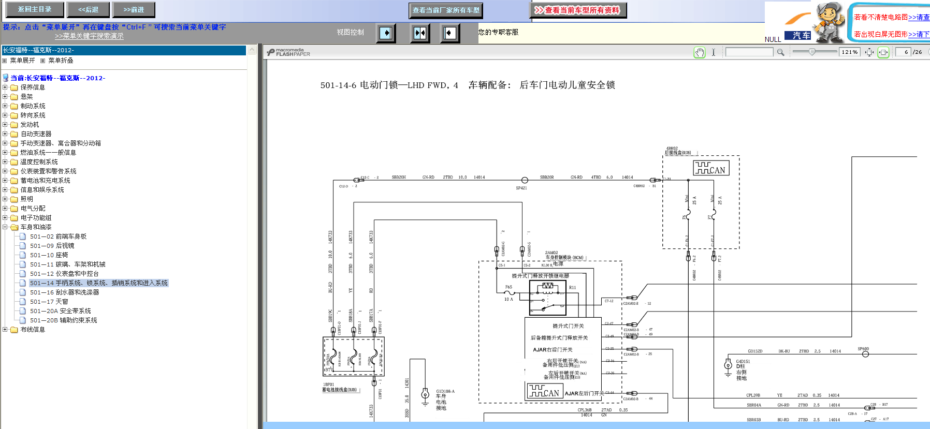Expand the 自动变速器 tree node
This screenshot has height=429, width=930.
(5, 134)
